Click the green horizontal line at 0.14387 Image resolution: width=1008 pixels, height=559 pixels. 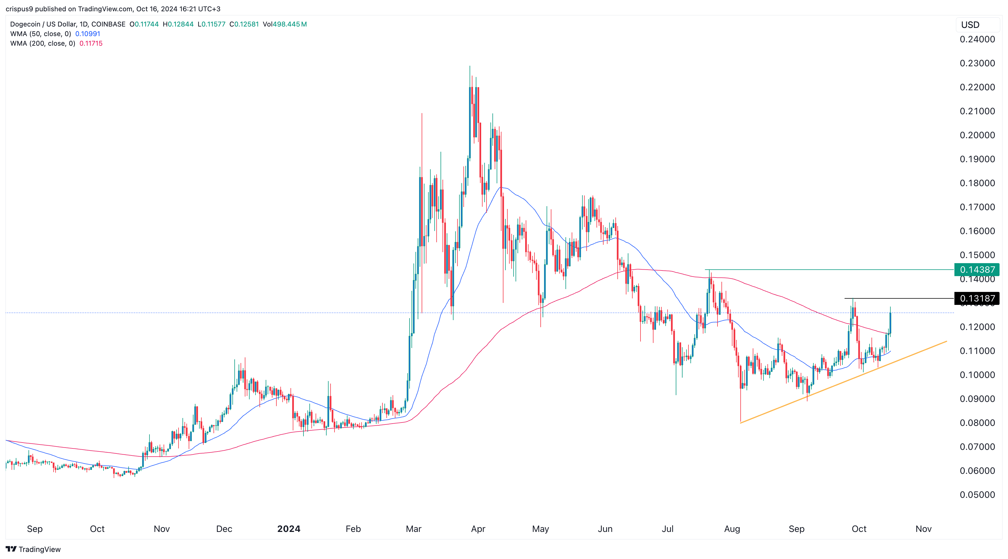tap(829, 270)
